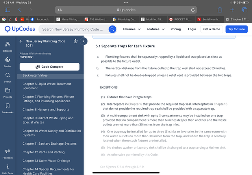Show all tabs overview icon
The height and width of the screenshot is (175, 252).
click(x=245, y=10)
